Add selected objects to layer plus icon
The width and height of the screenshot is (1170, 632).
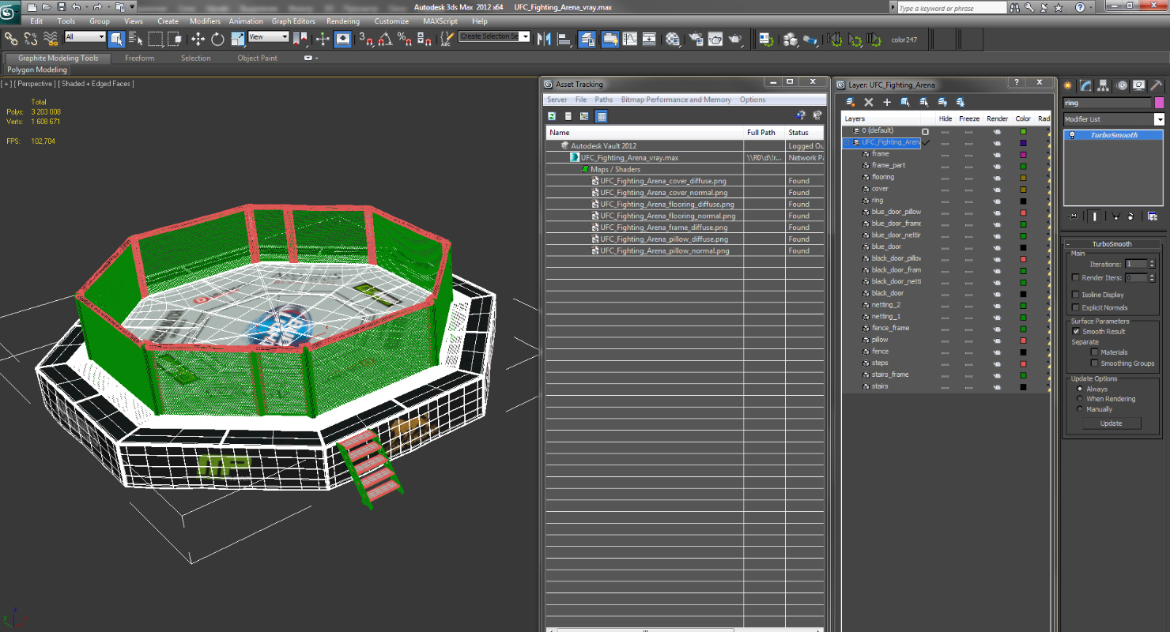point(887,102)
